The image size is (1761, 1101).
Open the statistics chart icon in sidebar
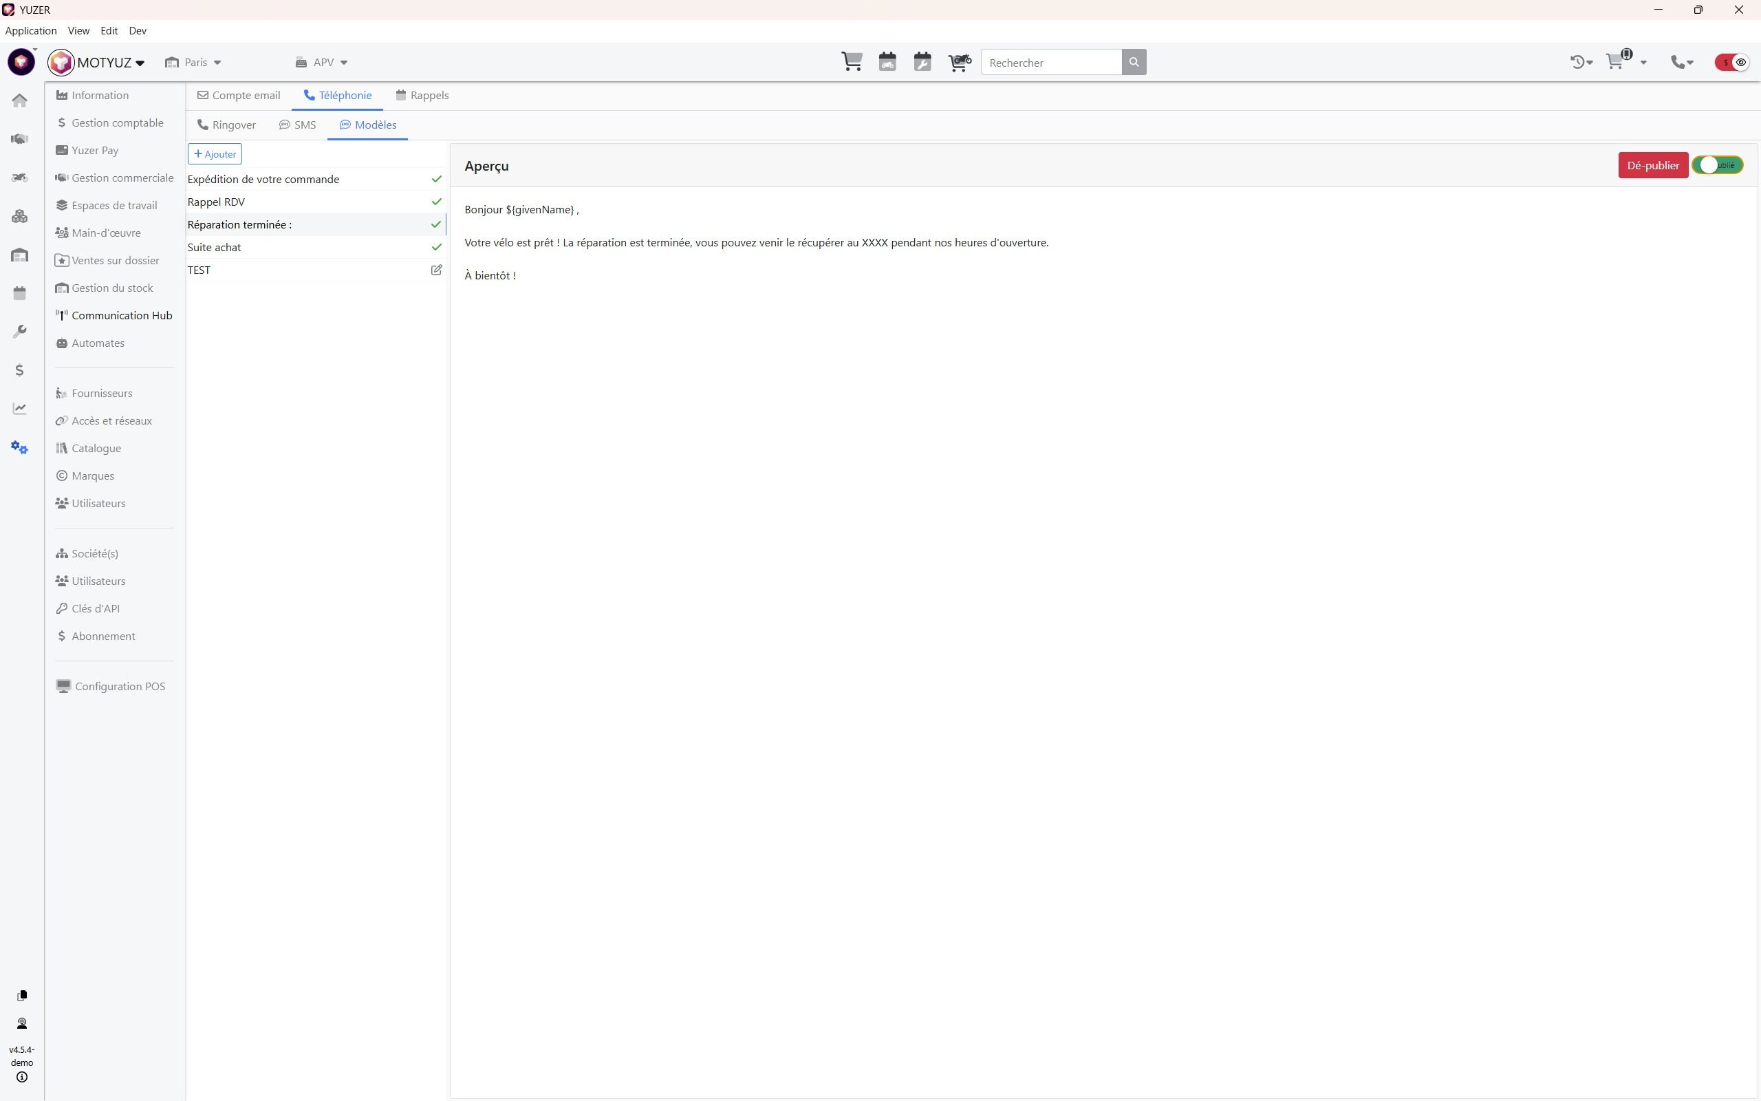[x=20, y=409]
